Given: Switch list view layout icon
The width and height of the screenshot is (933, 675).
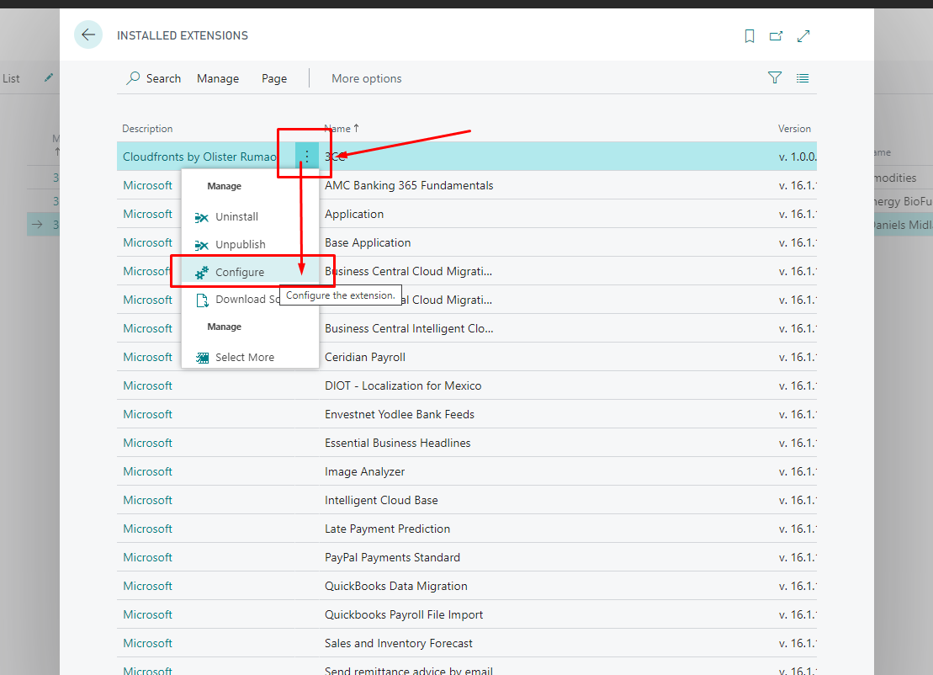Looking at the screenshot, I should [803, 78].
